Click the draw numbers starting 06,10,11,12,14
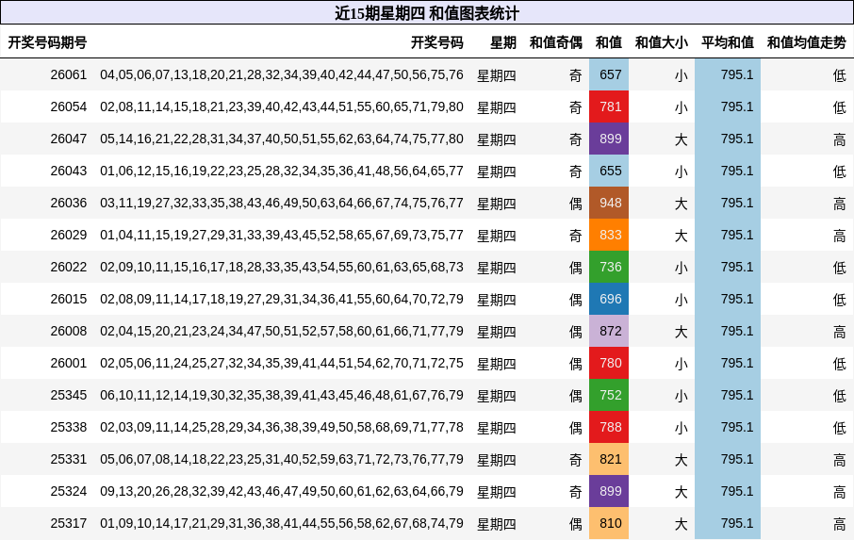Screen dimensions: 854x540 point(282,395)
